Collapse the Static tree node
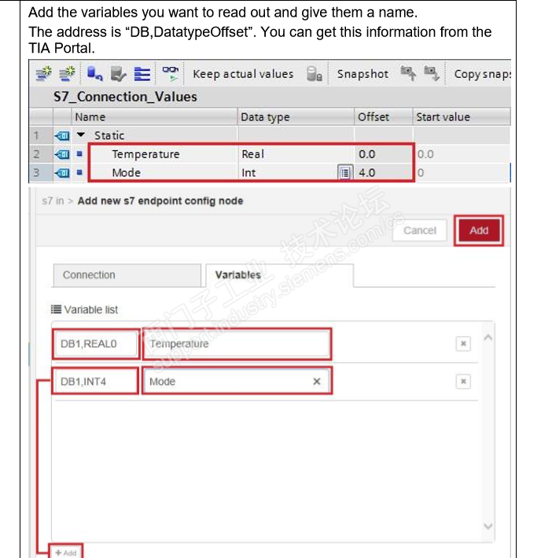Viewport: 541px width, 558px height. 81,135
